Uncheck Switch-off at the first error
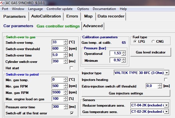 click(x=72, y=113)
